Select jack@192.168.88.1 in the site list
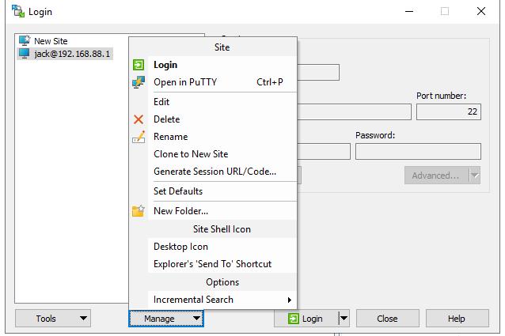This screenshot has height=336, width=505. [72, 54]
